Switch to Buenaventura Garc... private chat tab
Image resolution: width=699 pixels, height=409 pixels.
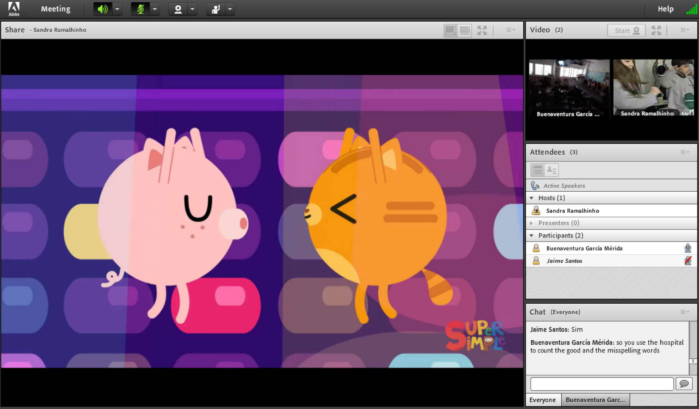pos(595,400)
